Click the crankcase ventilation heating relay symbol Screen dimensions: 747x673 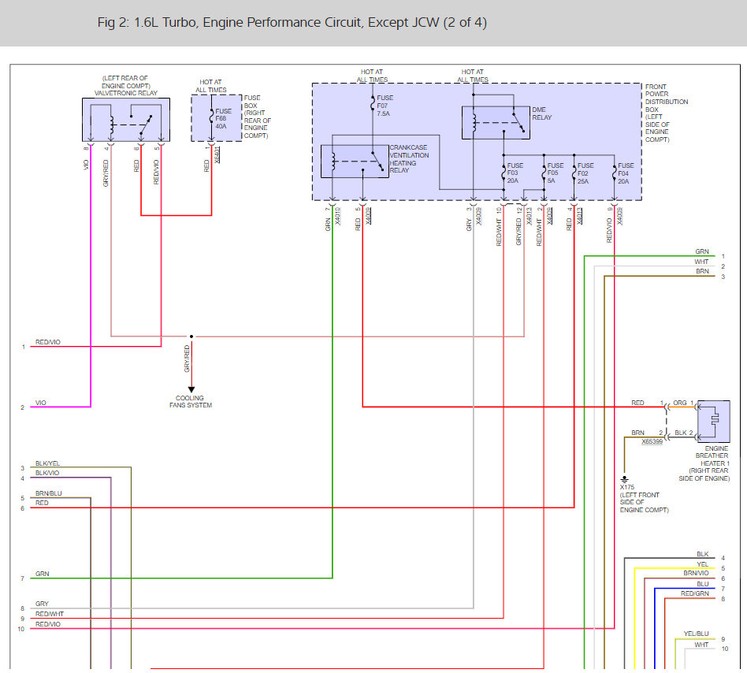pos(355,162)
